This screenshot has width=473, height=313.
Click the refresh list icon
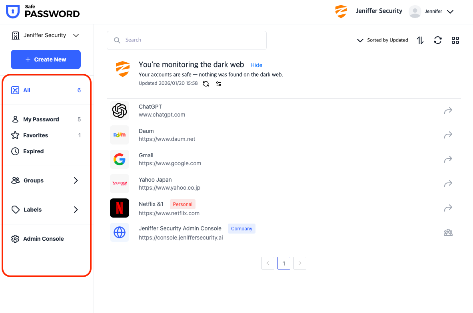(x=438, y=40)
